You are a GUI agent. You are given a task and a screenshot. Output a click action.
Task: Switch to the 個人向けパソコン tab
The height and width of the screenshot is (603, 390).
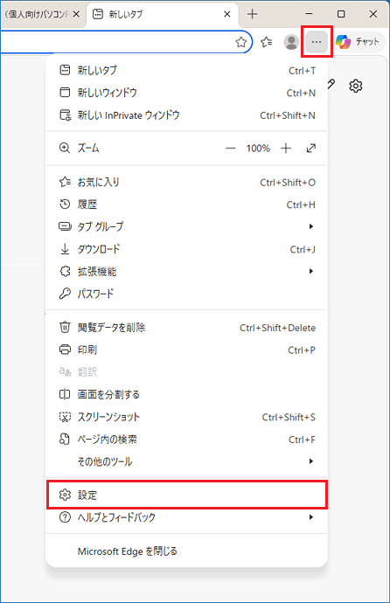[x=43, y=14]
